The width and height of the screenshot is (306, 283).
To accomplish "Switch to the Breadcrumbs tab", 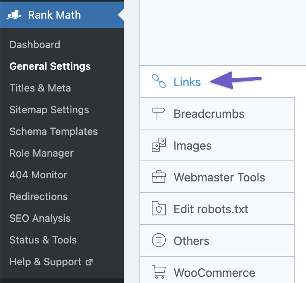I will (x=209, y=114).
